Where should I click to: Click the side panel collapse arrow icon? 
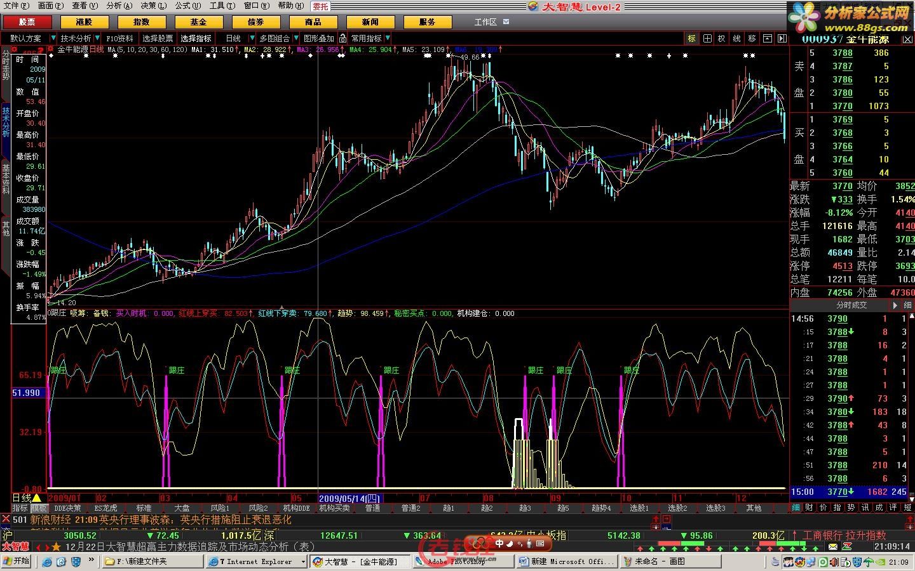(782, 39)
